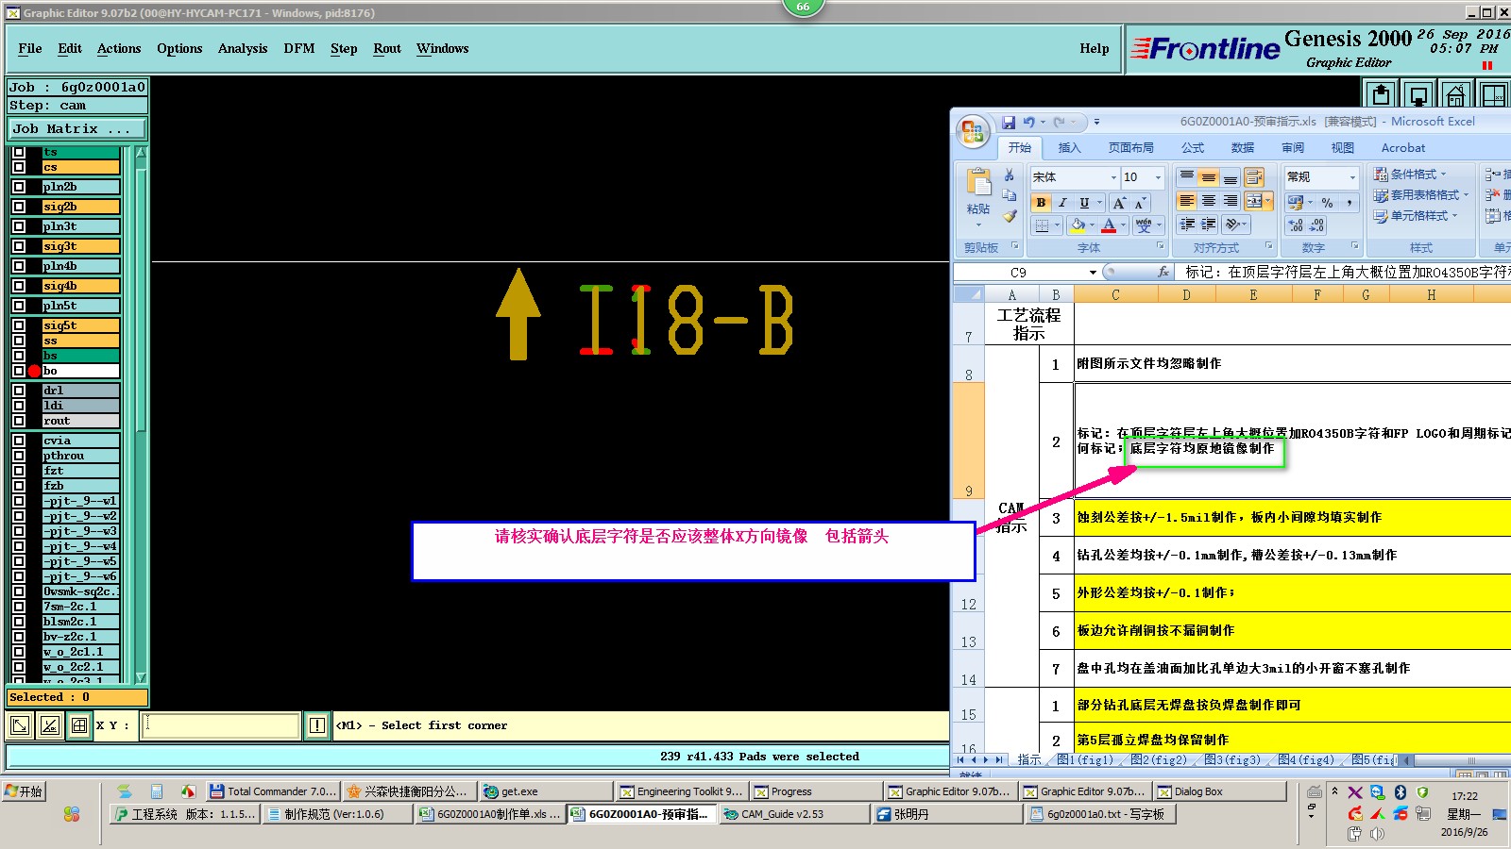The width and height of the screenshot is (1511, 849).
Task: Toggle checkbox for layer pln3t
Action: 19,226
